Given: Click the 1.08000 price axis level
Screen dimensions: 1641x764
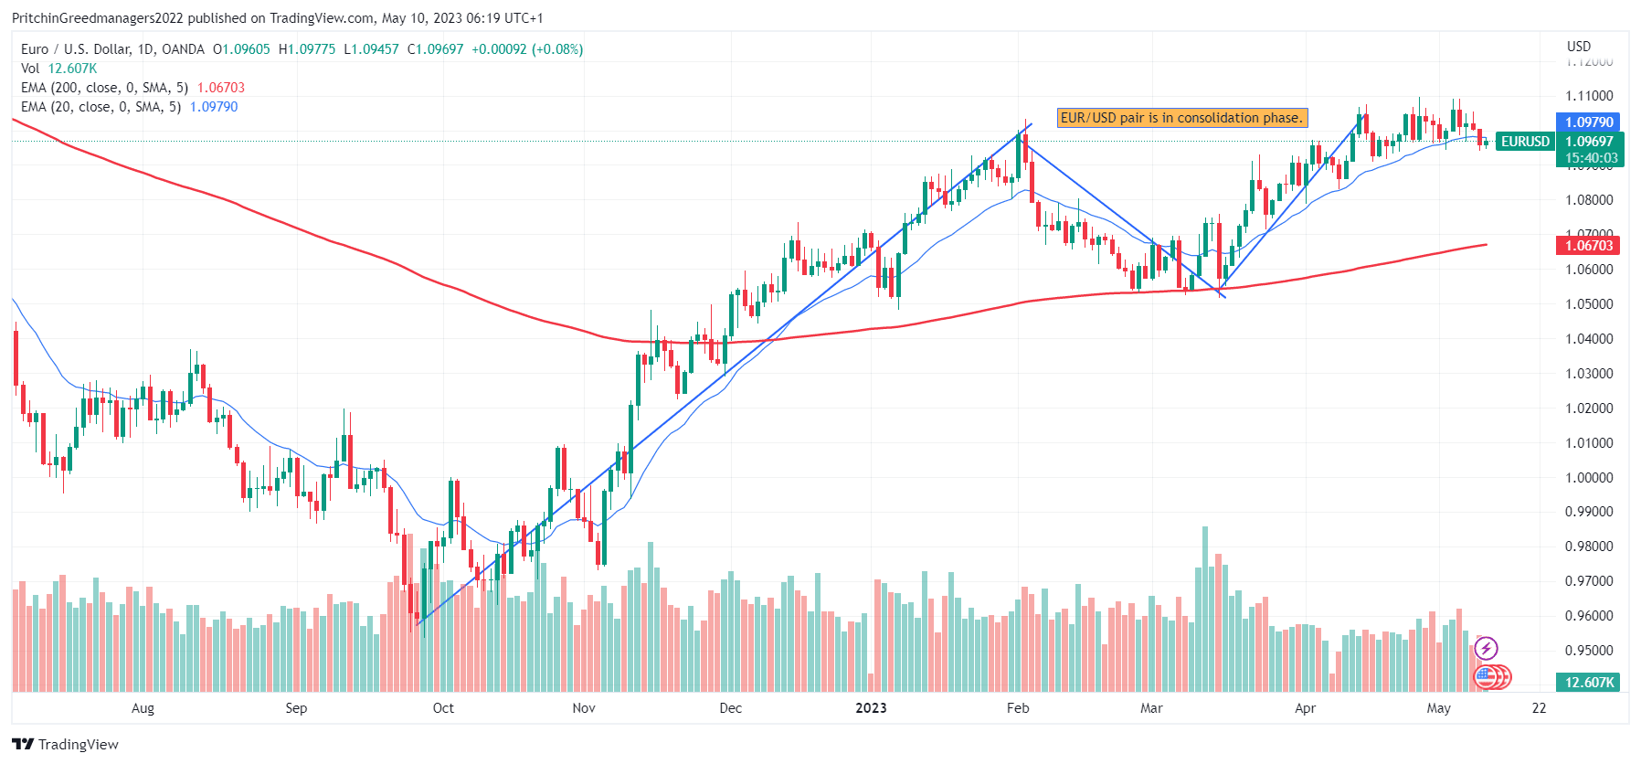Looking at the screenshot, I should click(1589, 200).
